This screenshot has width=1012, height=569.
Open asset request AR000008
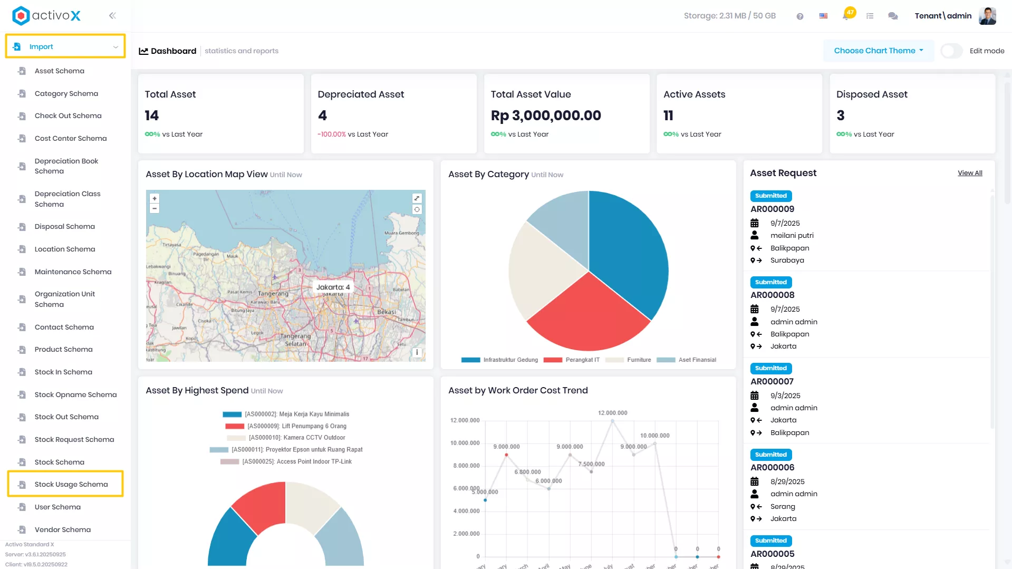click(772, 295)
